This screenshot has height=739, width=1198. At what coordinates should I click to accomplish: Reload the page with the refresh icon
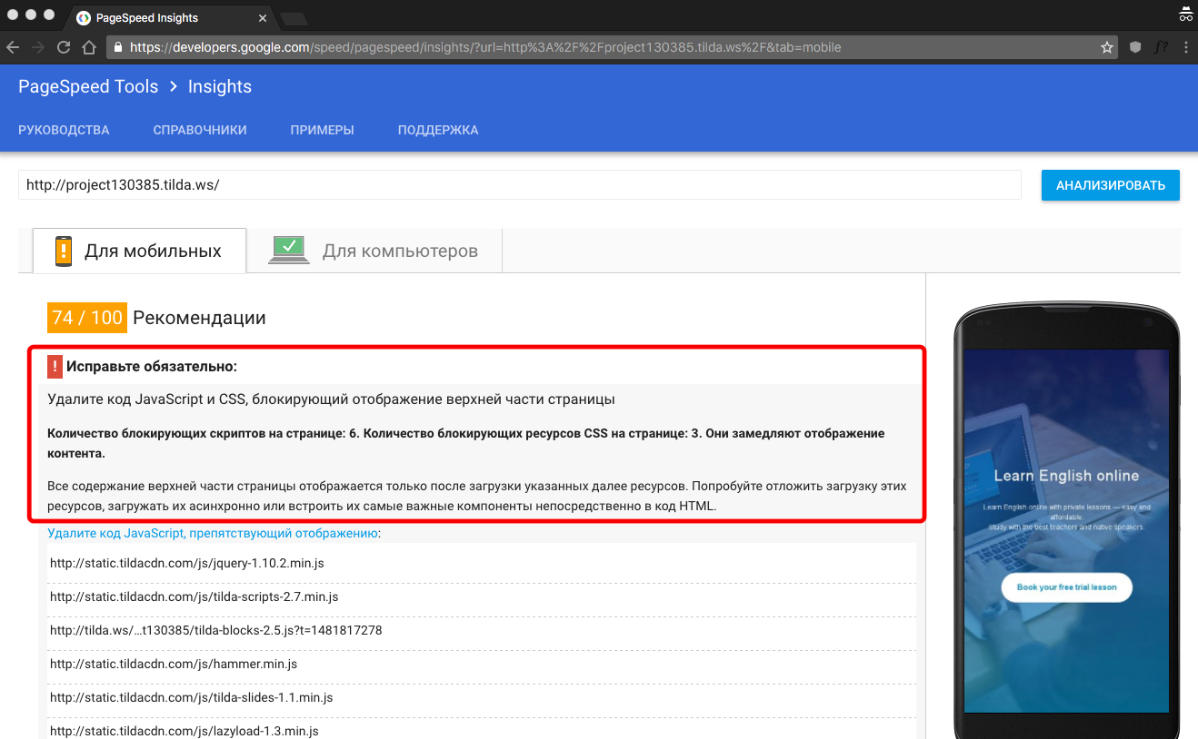[64, 47]
